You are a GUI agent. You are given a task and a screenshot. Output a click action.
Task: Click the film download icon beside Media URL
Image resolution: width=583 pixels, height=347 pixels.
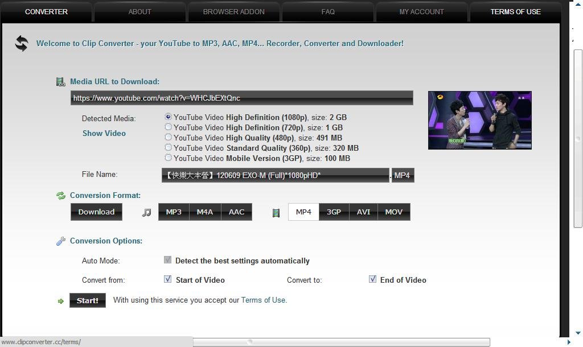[61, 82]
